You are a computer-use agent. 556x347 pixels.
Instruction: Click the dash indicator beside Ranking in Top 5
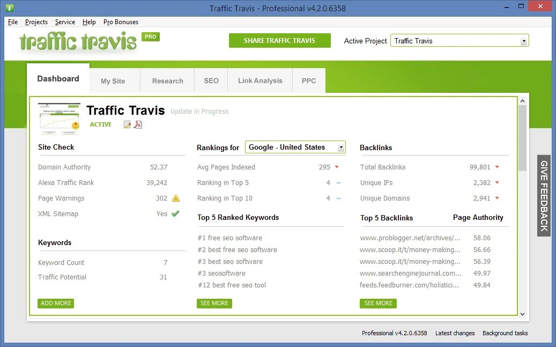[338, 183]
